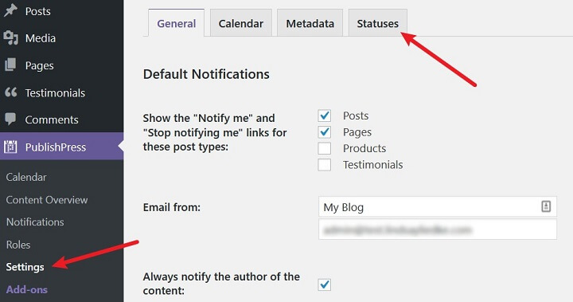The width and height of the screenshot is (573, 302).
Task: Open Notifications in PublishPress submenu
Action: point(35,222)
